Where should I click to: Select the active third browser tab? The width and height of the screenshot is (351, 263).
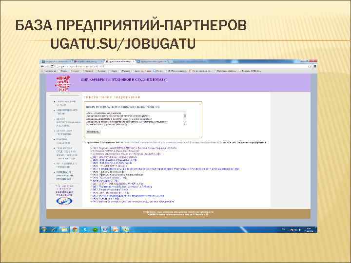click(120, 61)
